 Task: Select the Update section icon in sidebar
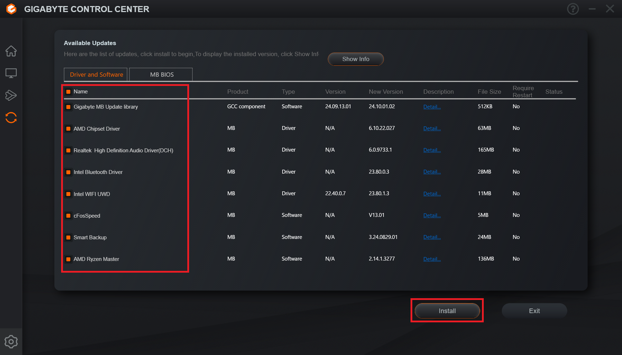(x=11, y=118)
